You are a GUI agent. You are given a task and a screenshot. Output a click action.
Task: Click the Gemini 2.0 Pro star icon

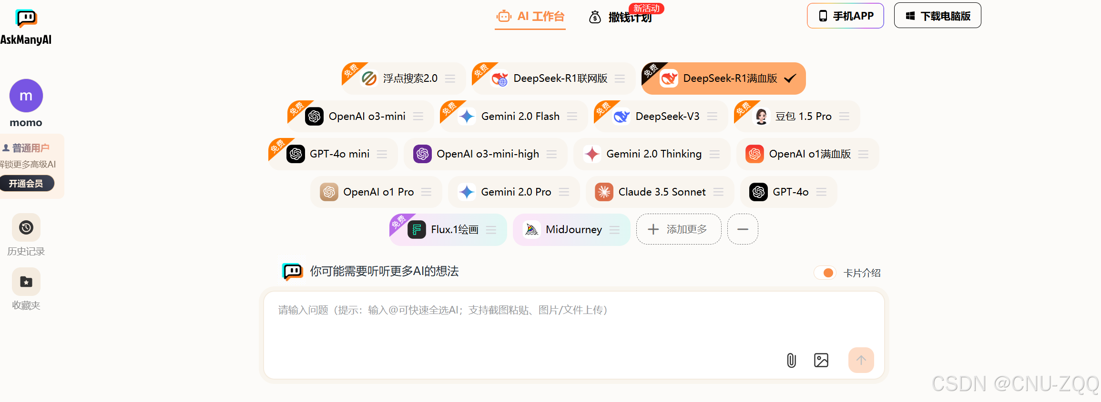coord(467,192)
